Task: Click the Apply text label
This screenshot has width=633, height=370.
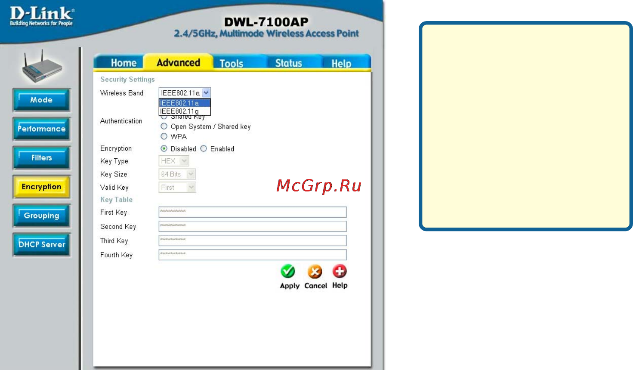Action: click(x=290, y=286)
